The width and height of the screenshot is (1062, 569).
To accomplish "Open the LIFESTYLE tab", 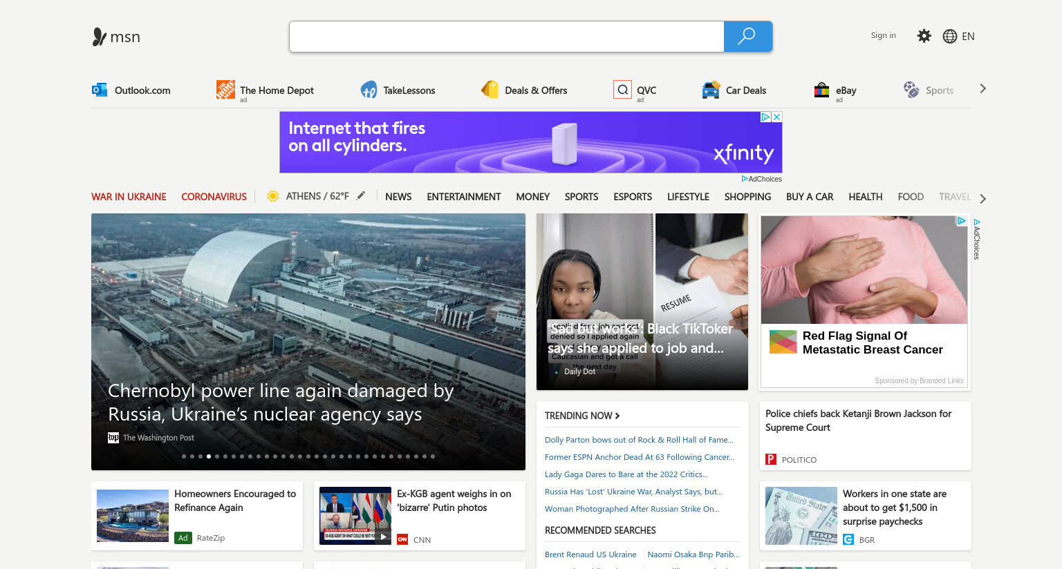I will point(688,197).
